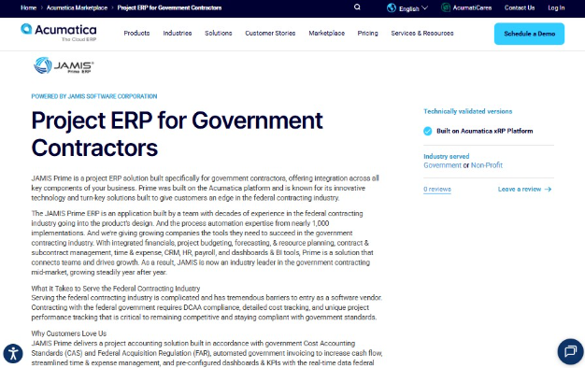Screen dimensions: 585x368
Task: Open the chat widget icon
Action: pyautogui.click(x=570, y=351)
